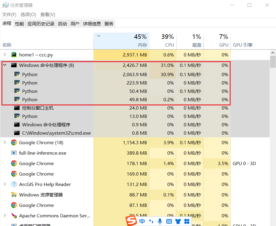Click the Python icon on the 50.4 MB row
Image resolution: width=276 pixels, height=226 pixels.
point(17,91)
